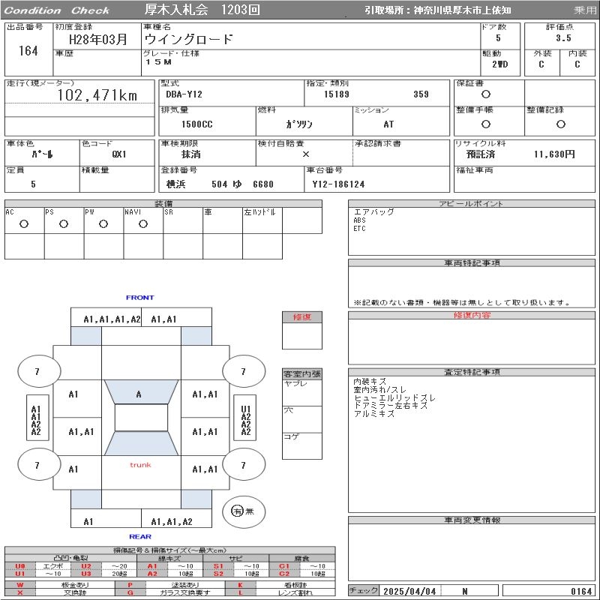600x600 pixels.
Task: Click the NAVI equipment circle
Action: 143,224
